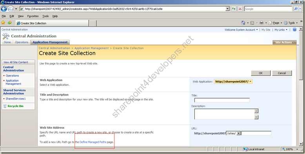This screenshot has width=305, height=154.
Task: Click the OK button
Action: [261, 73]
